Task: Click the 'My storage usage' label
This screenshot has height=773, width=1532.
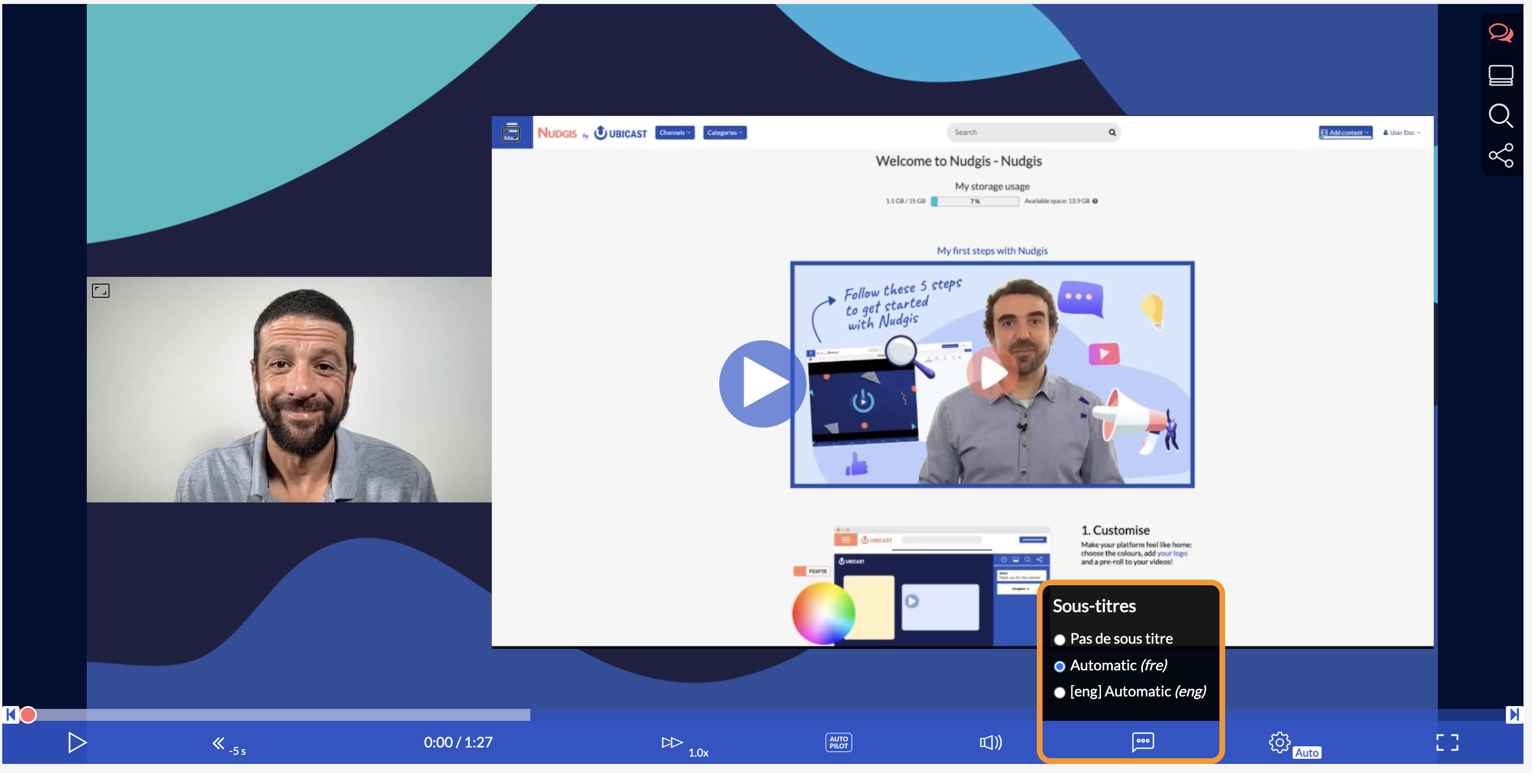Action: tap(992, 186)
